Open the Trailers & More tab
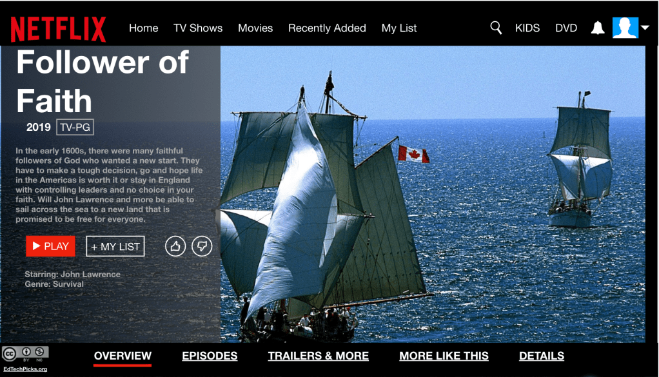The image size is (659, 377). pyautogui.click(x=318, y=356)
